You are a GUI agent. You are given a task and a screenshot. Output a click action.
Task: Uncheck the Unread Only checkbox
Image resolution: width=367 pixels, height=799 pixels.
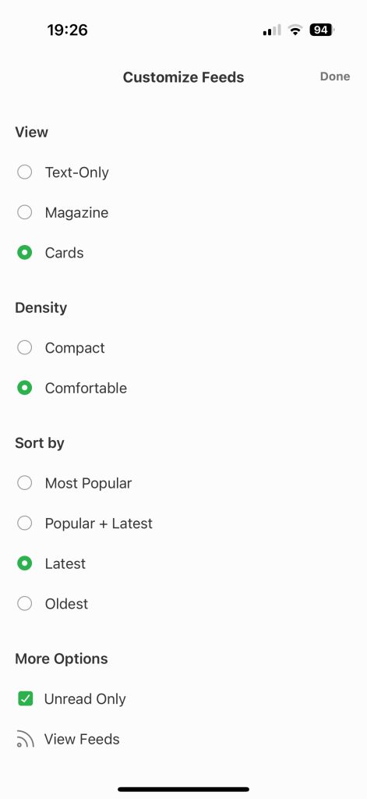tap(25, 699)
